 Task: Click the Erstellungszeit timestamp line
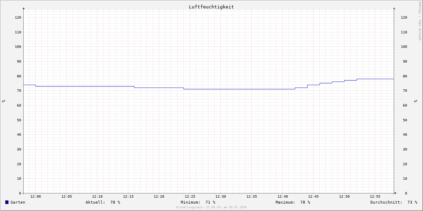coord(211,207)
